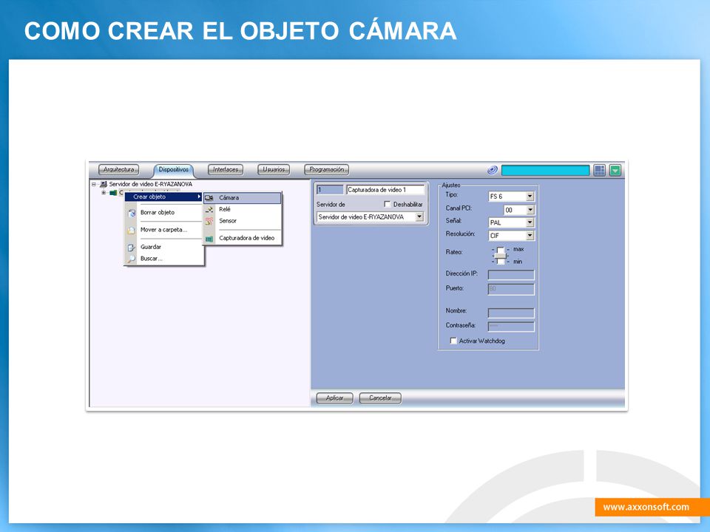The height and width of the screenshot is (532, 710).
Task: Enable the Activar Watchdog checkbox
Action: pyautogui.click(x=453, y=341)
